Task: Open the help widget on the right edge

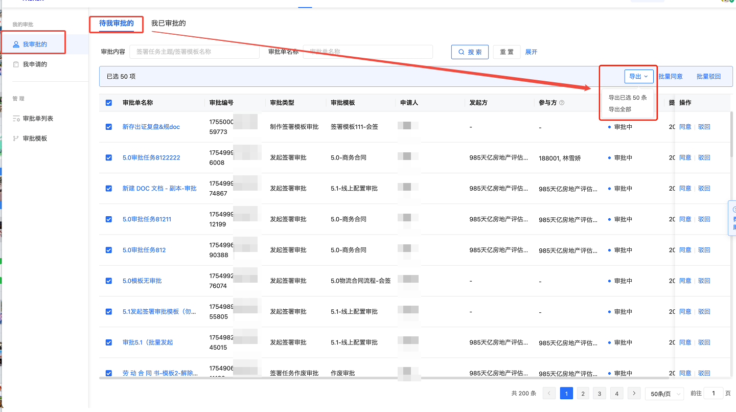Action: pos(732,218)
